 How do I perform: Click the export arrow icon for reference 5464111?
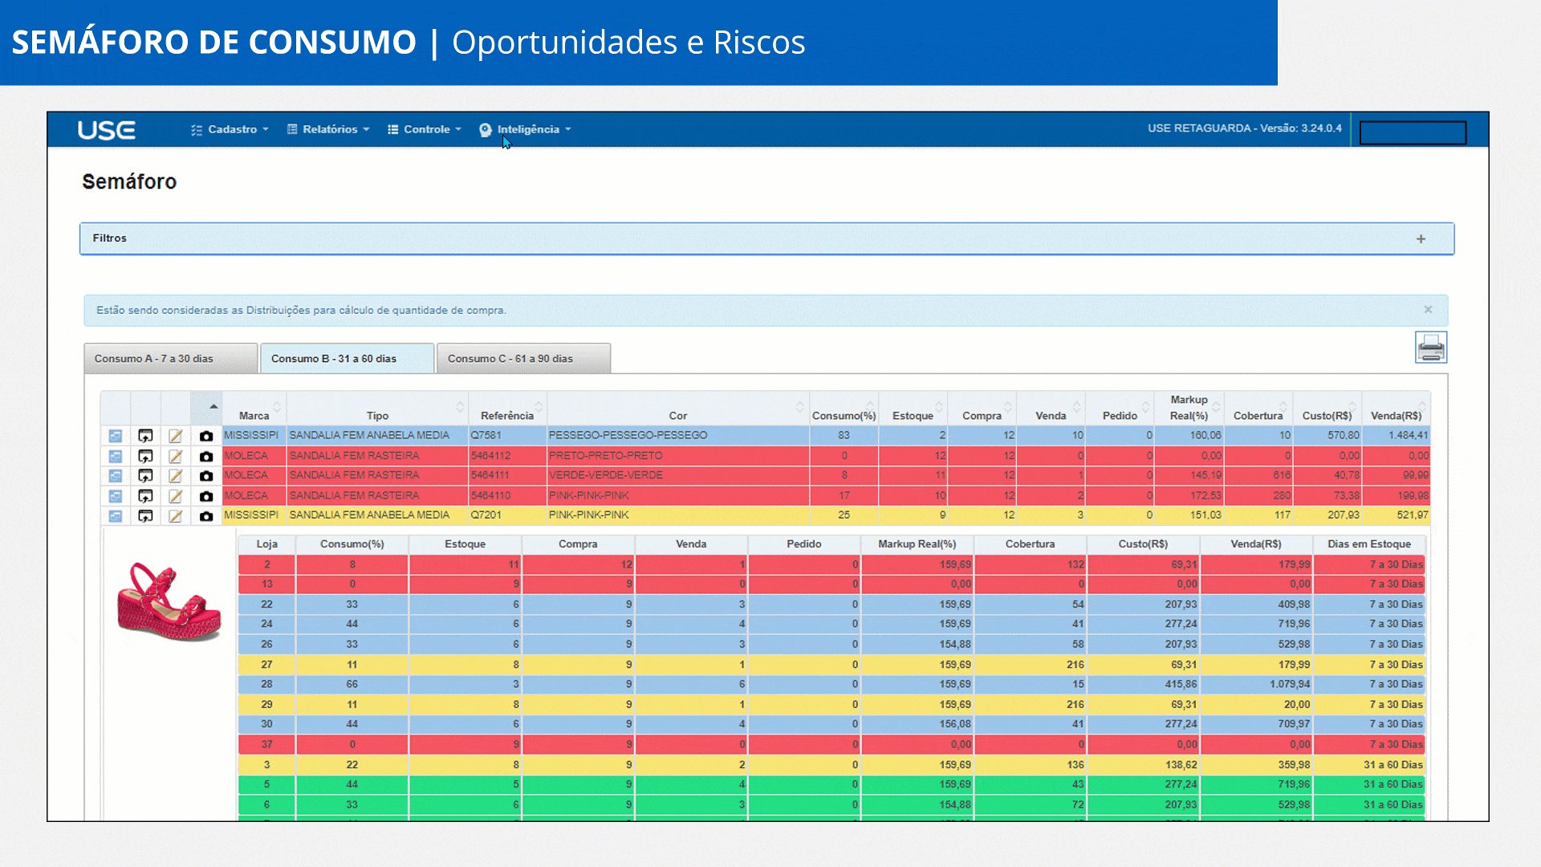coord(145,476)
